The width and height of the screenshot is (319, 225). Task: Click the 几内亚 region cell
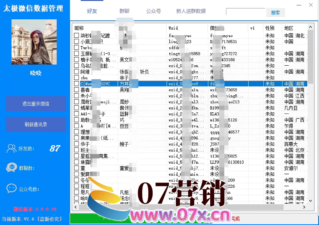291,108
